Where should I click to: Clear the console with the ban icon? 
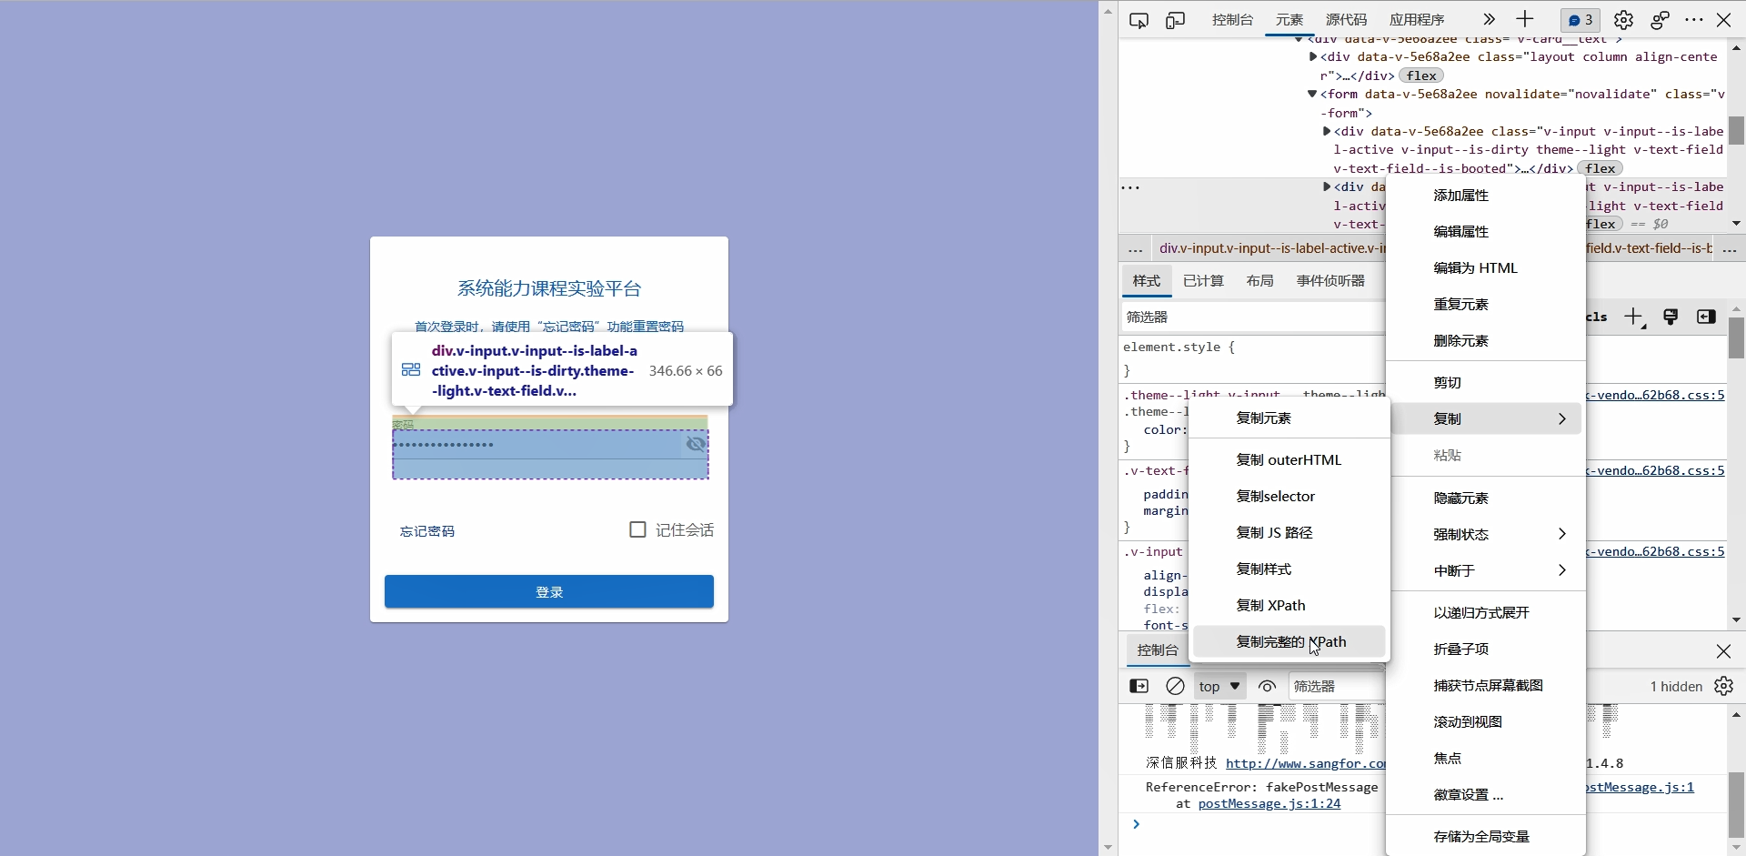click(1175, 686)
